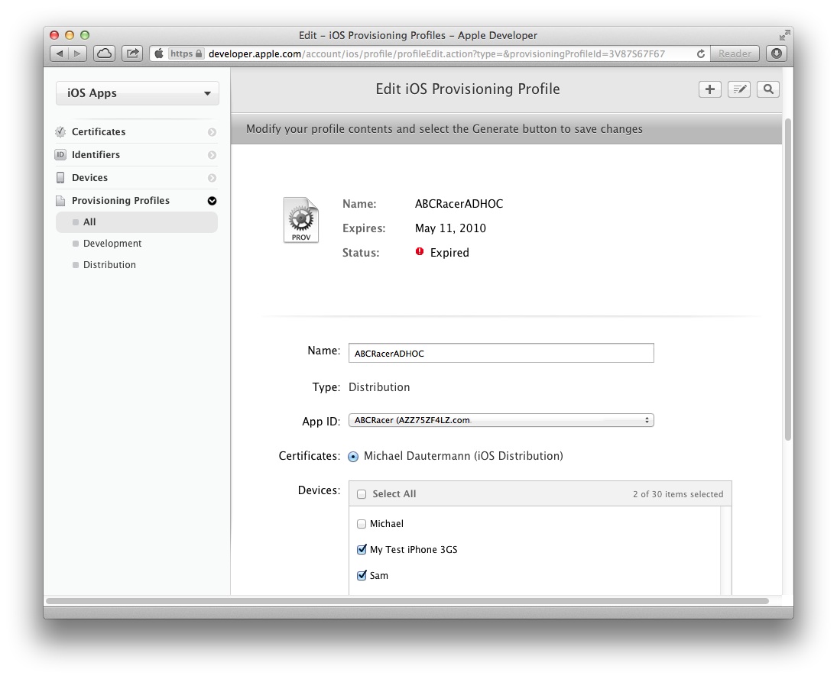The height and width of the screenshot is (679, 837).
Task: Select Development provisioning profiles
Action: [112, 243]
